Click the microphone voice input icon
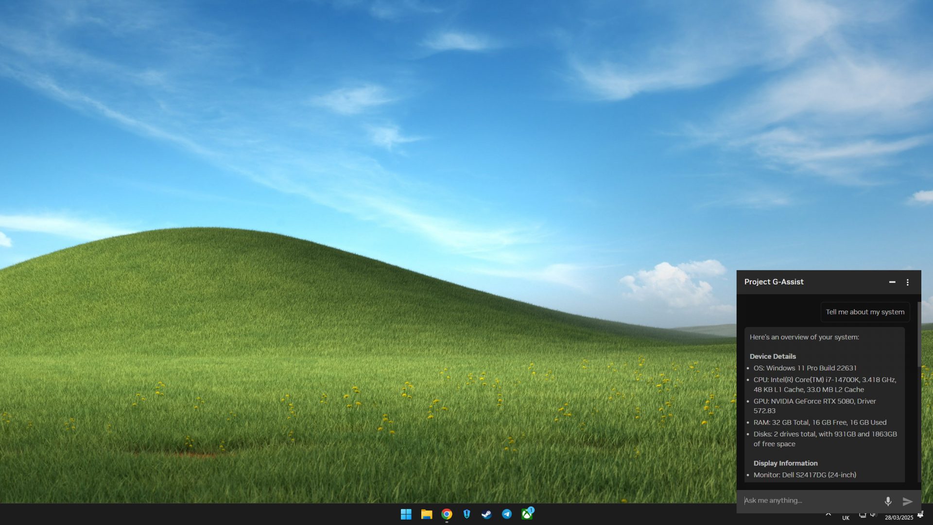Image resolution: width=933 pixels, height=525 pixels. click(x=888, y=501)
